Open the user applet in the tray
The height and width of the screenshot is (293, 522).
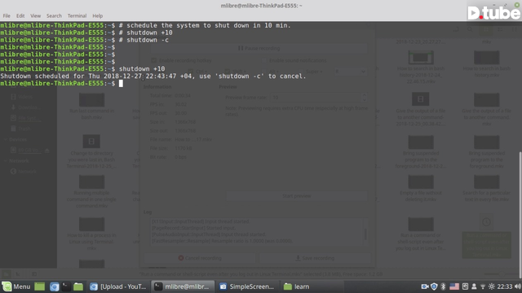(x=474, y=286)
